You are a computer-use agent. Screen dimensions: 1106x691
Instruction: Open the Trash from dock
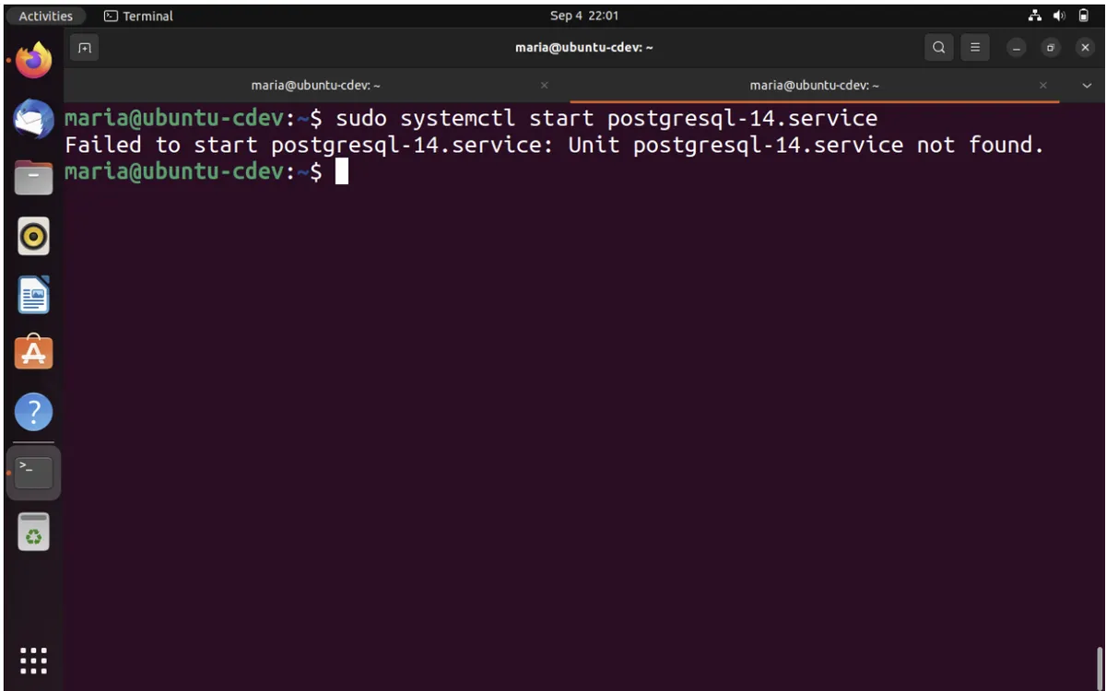coord(34,532)
